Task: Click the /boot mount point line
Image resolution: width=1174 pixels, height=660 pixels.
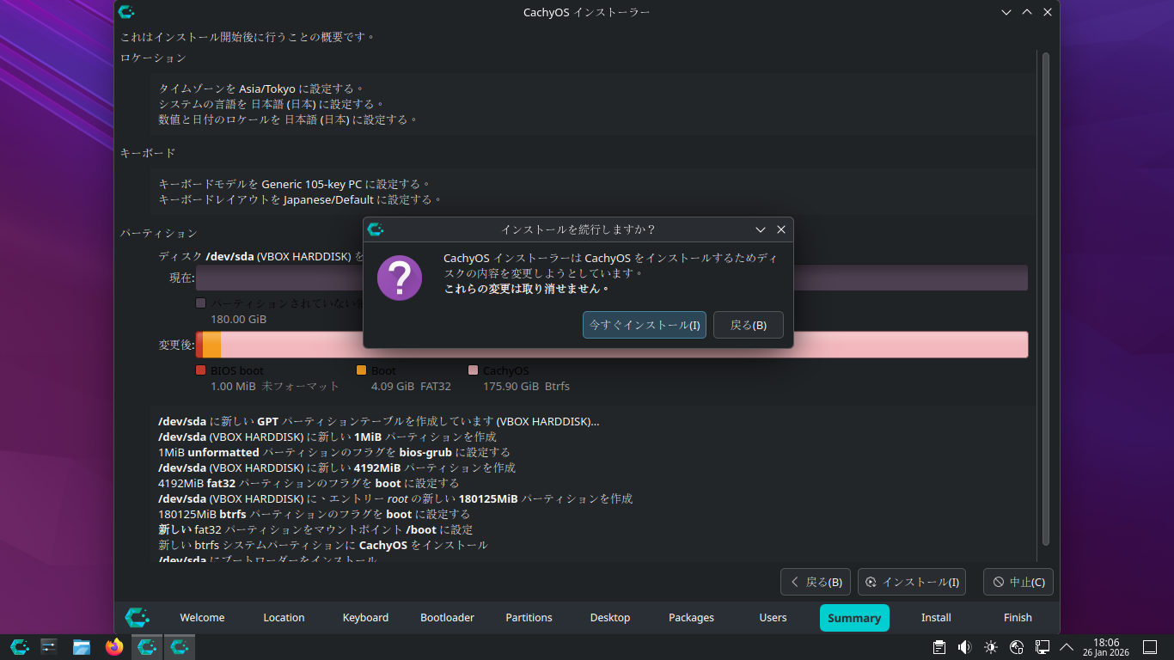Action: click(315, 529)
